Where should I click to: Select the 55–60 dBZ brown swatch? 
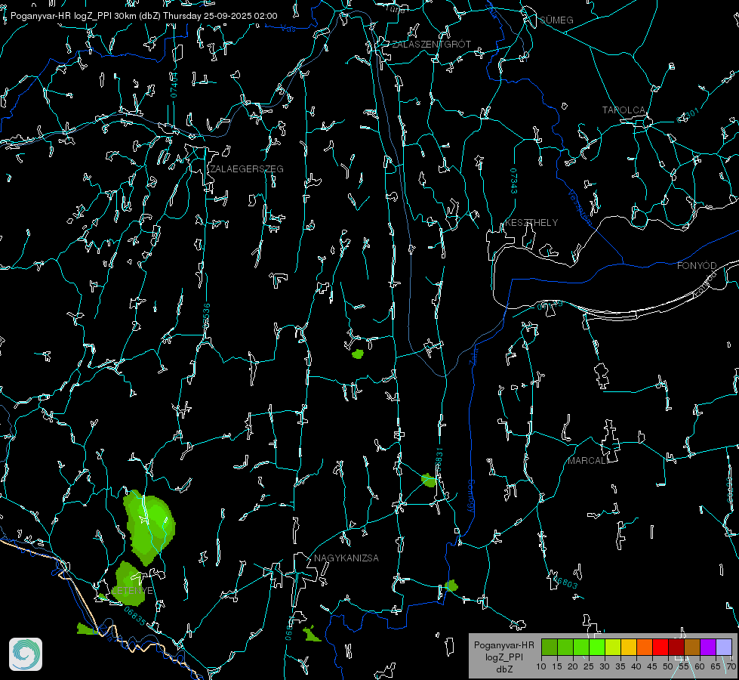coord(692,647)
